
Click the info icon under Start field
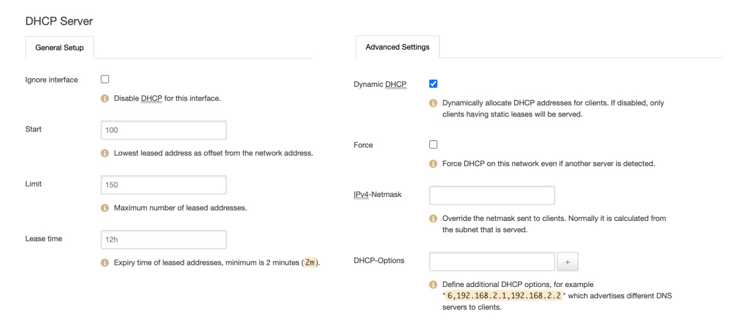[105, 153]
